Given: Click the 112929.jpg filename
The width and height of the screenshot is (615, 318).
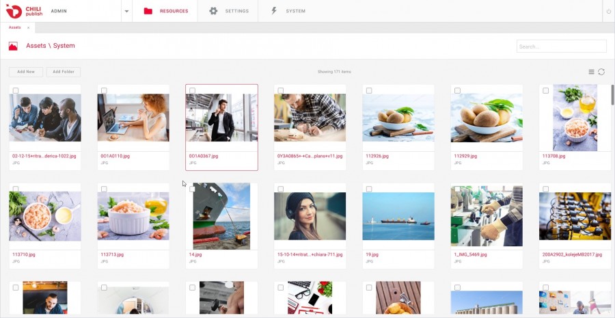Looking at the screenshot, I should point(465,156).
